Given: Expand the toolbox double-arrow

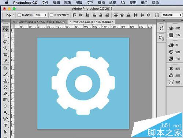Looking at the screenshot, I should tap(3, 21).
